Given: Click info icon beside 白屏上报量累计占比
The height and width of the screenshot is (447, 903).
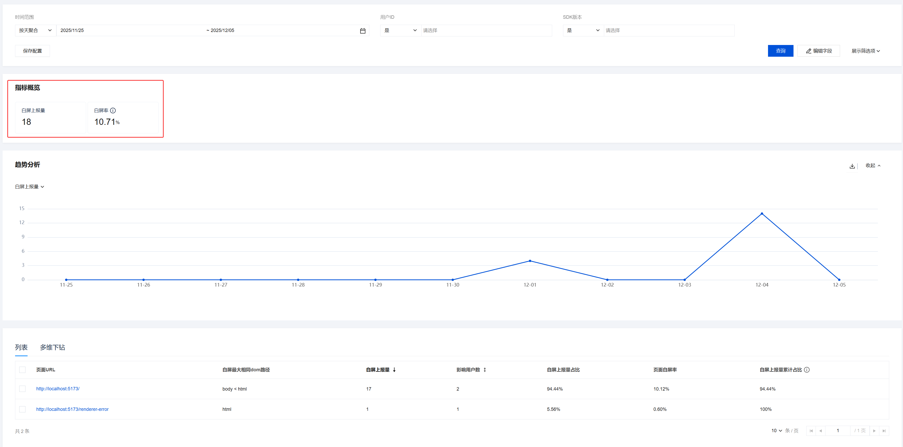Looking at the screenshot, I should 807,370.
